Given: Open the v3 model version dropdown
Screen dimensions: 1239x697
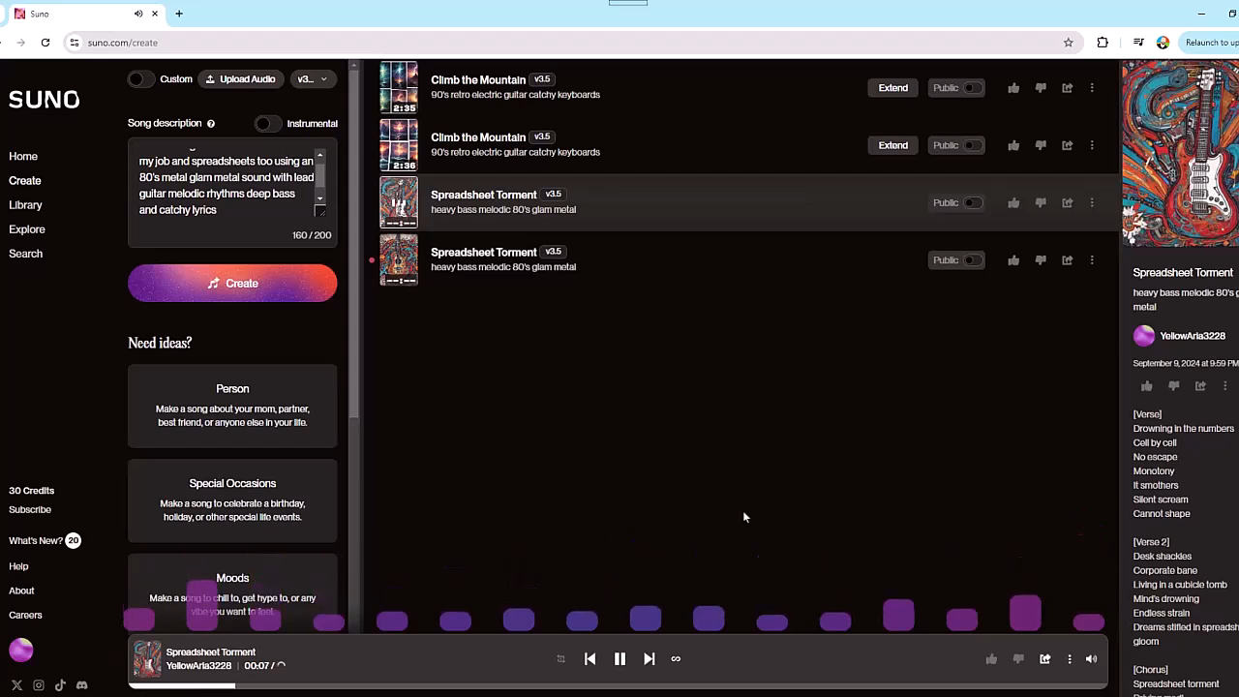Looking at the screenshot, I should [312, 79].
